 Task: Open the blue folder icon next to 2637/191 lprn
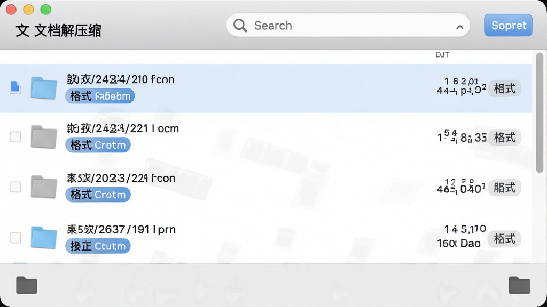44,238
